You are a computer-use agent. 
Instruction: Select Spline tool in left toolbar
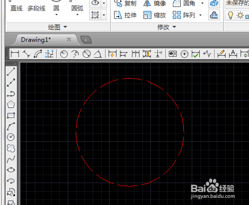pyautogui.click(x=11, y=159)
